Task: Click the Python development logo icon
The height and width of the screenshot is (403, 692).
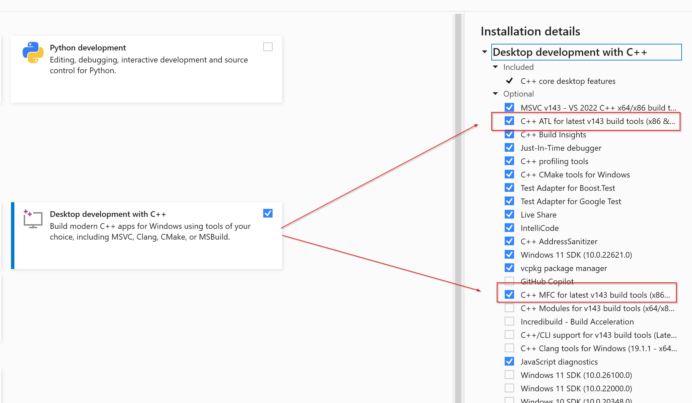Action: coord(33,52)
